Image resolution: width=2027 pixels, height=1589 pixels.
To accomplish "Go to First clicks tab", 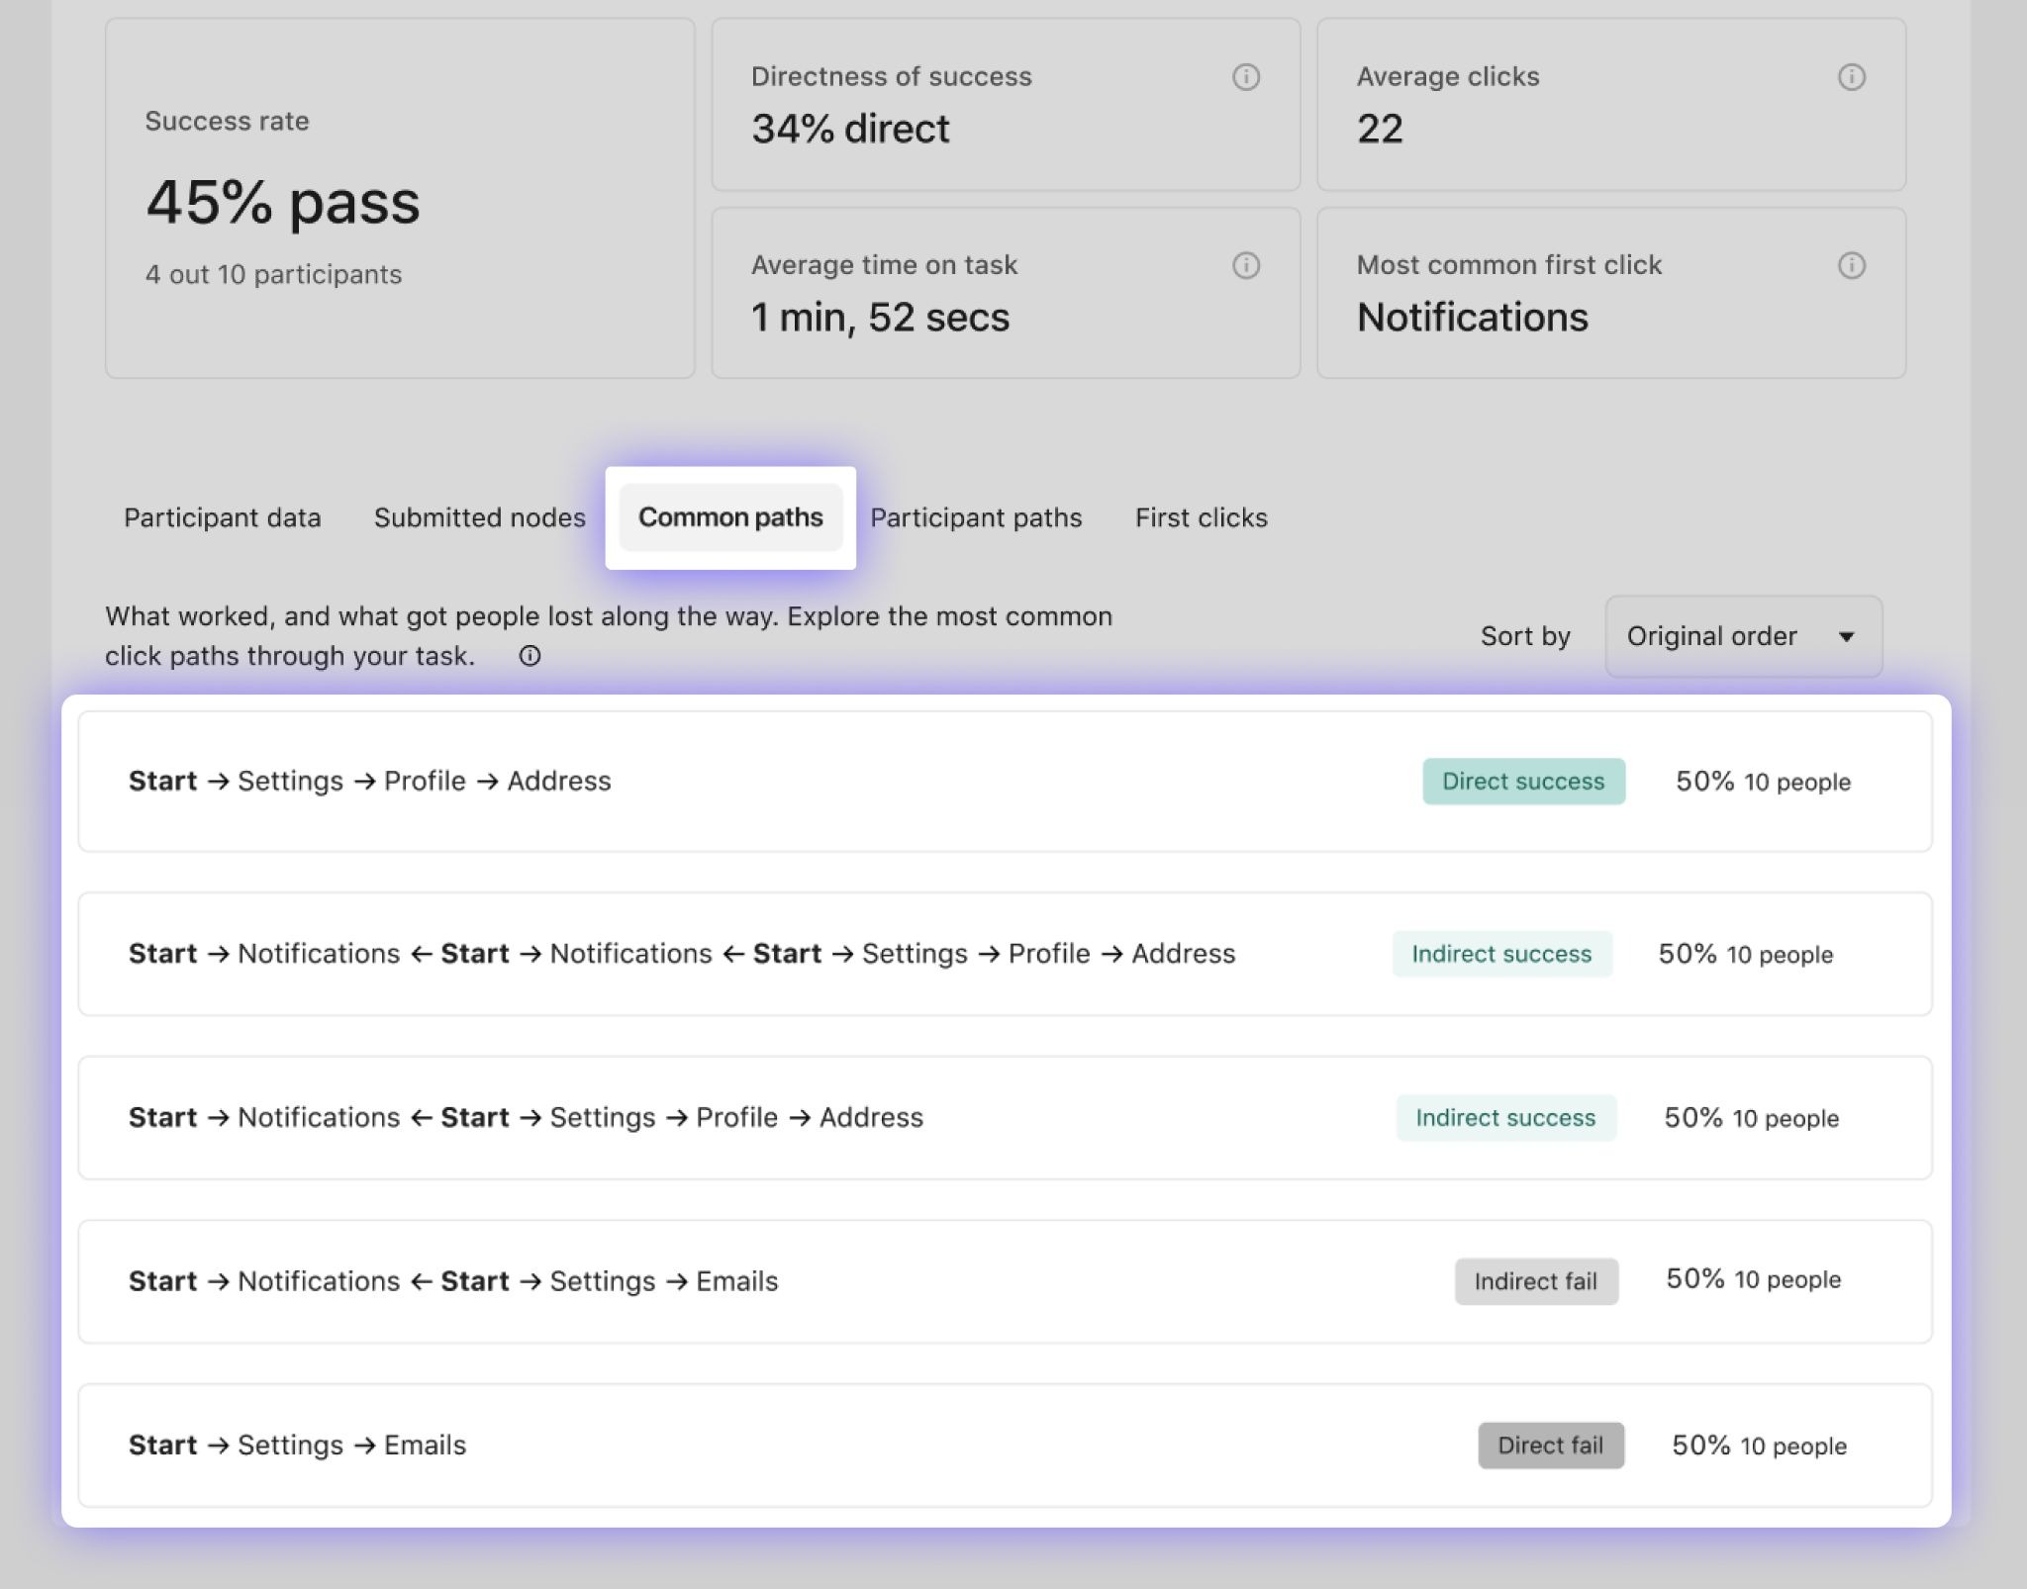I will (x=1201, y=517).
